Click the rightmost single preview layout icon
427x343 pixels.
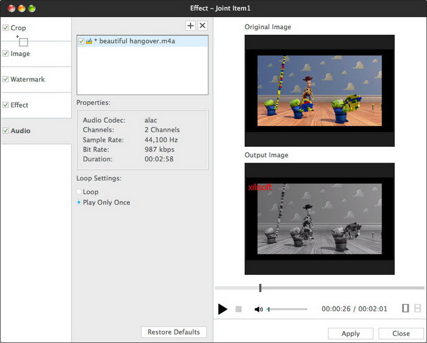pyautogui.click(x=418, y=309)
